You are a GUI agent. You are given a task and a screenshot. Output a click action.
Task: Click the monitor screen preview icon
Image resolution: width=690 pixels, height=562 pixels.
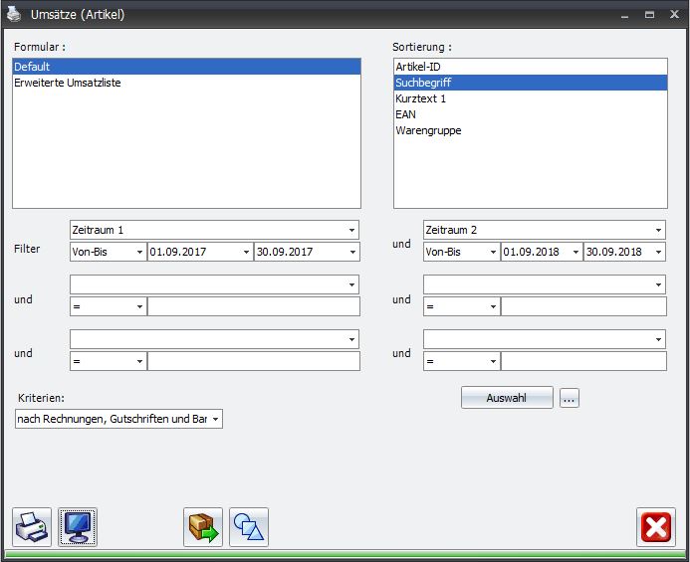click(78, 527)
